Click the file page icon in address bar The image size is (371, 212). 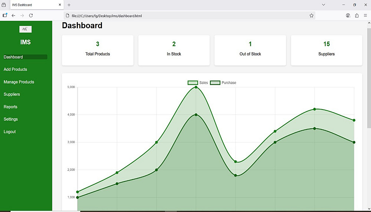point(68,16)
